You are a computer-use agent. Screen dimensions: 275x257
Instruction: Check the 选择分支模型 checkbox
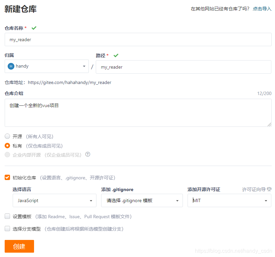click(x=7, y=229)
